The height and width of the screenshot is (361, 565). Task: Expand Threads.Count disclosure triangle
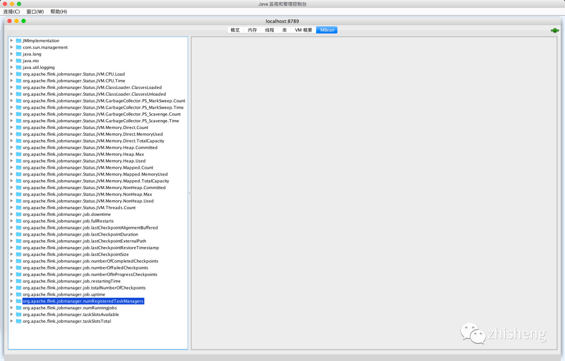click(12, 208)
